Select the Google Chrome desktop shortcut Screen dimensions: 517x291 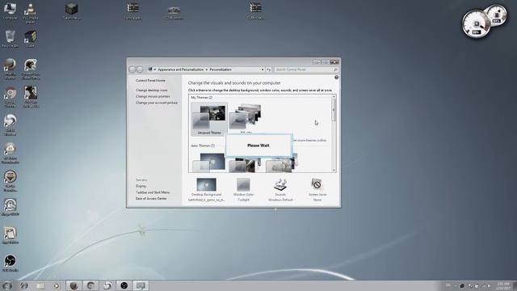(10, 97)
